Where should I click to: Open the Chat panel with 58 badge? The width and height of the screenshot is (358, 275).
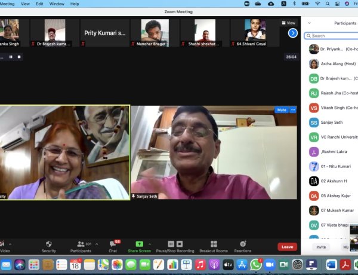pyautogui.click(x=113, y=247)
